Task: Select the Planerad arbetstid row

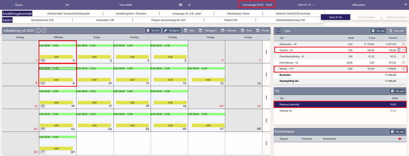Action: (340, 104)
